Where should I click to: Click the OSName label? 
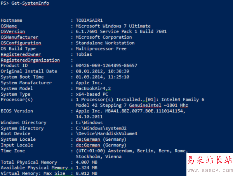click(x=9, y=26)
